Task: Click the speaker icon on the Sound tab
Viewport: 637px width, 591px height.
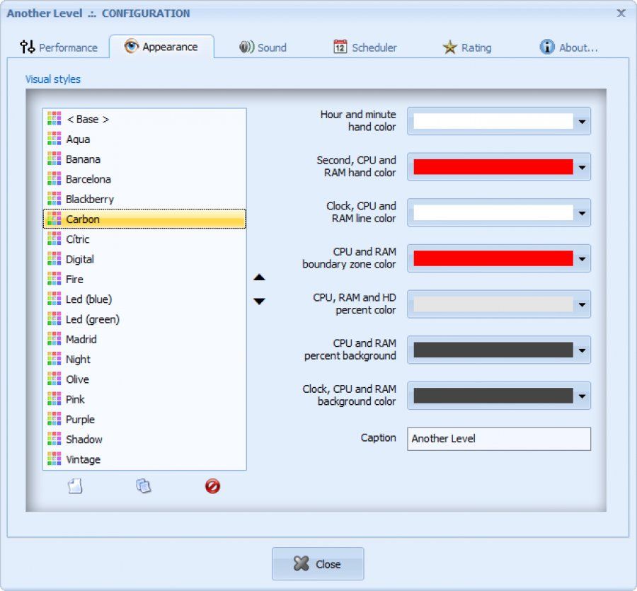Action: (x=246, y=47)
